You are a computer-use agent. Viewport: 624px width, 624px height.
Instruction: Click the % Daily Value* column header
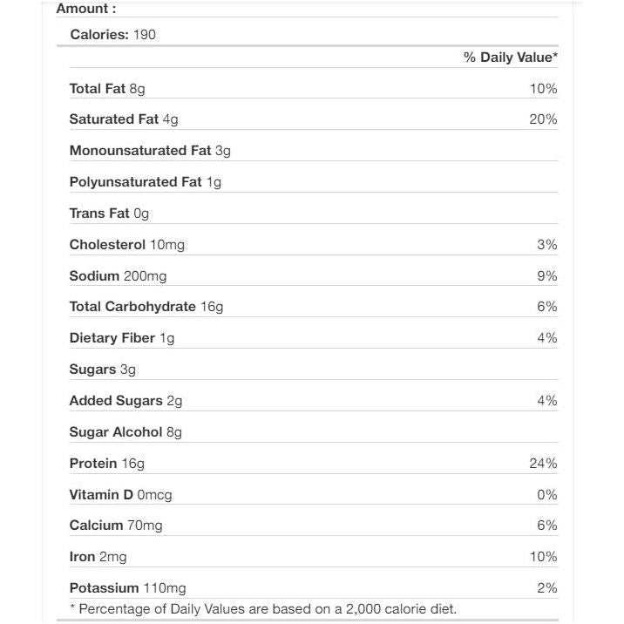point(510,58)
